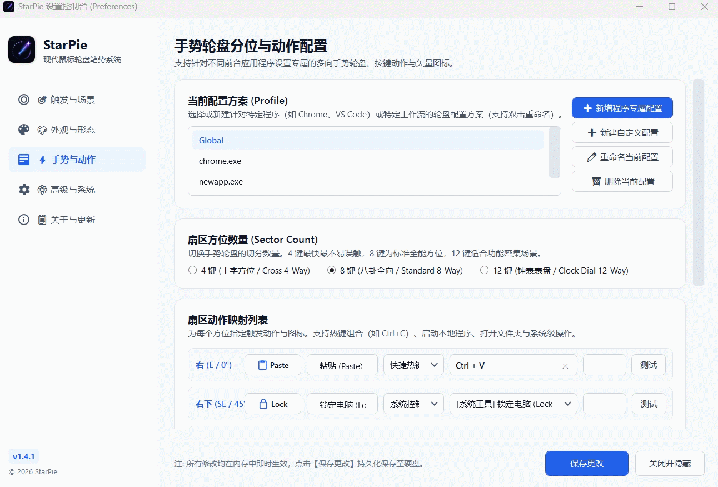The width and height of the screenshot is (718, 487).
Task: Click the concentric-circle icon of 触发与场景
Action: (x=24, y=100)
